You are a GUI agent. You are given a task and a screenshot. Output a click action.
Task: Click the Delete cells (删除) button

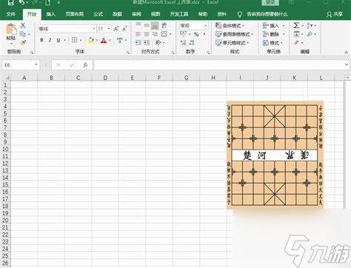(x=273, y=34)
